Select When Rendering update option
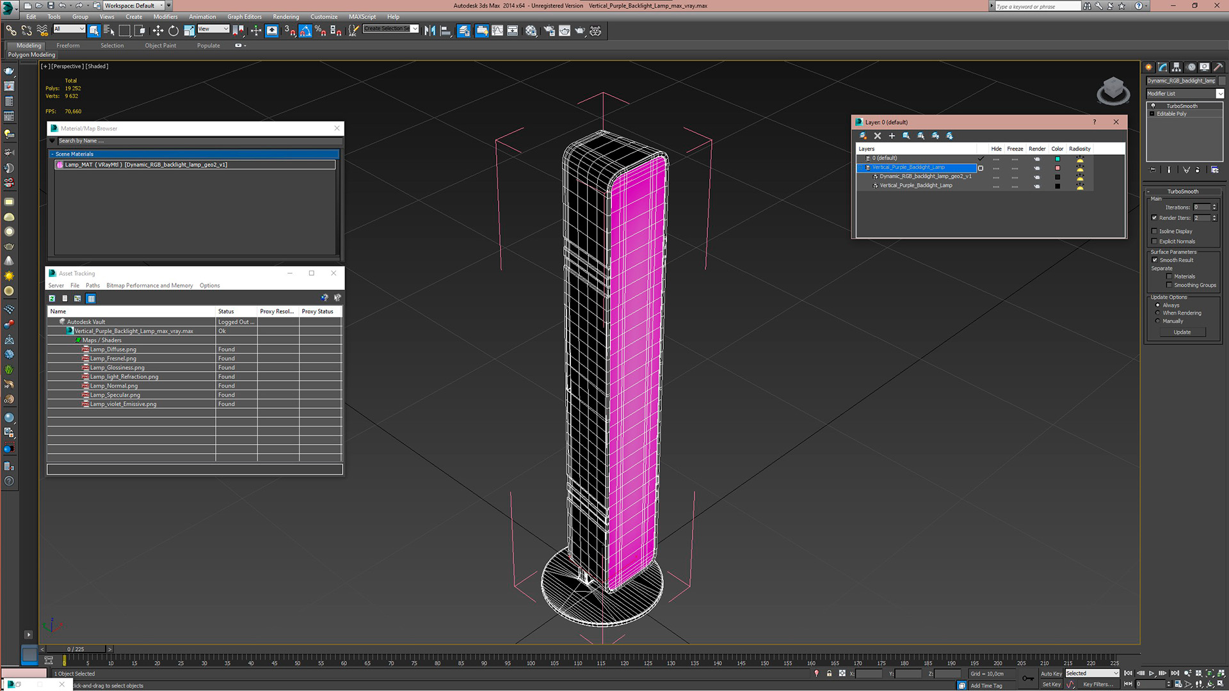Screen dimensions: 1229x691 (1157, 313)
